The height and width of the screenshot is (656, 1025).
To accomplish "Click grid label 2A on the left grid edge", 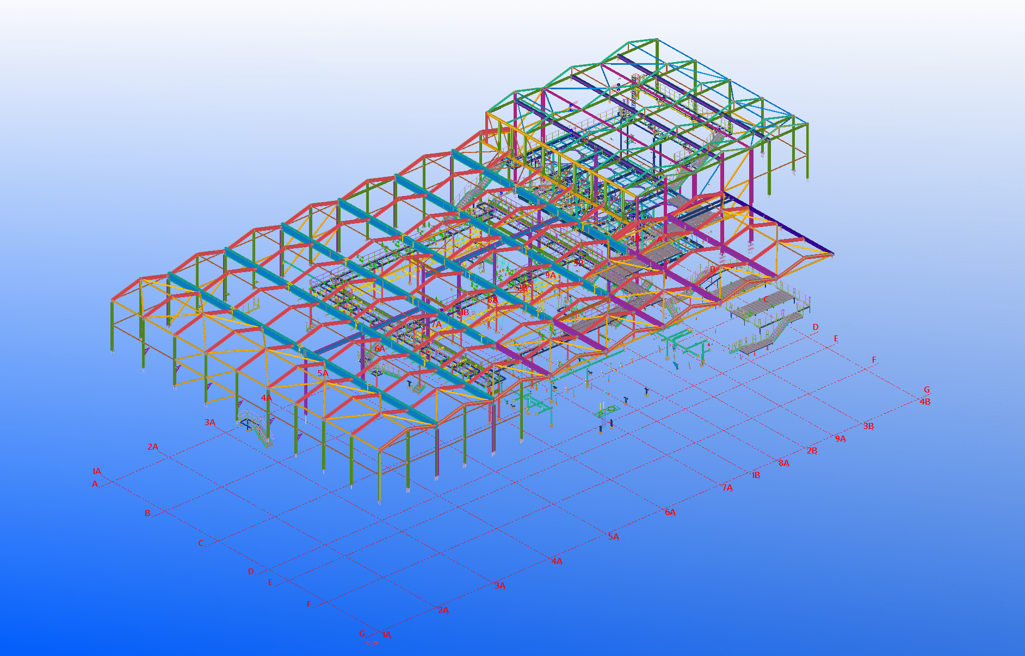I will 153,447.
